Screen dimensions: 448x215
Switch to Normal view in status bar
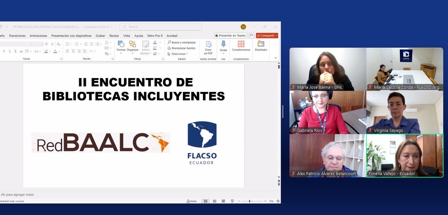(206, 201)
